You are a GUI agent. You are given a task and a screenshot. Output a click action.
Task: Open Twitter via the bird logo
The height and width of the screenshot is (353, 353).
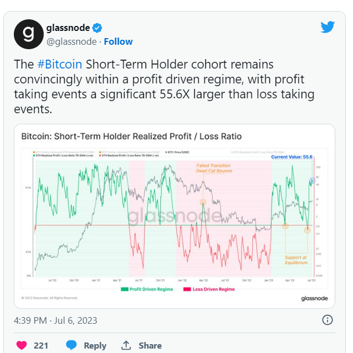coord(328,27)
